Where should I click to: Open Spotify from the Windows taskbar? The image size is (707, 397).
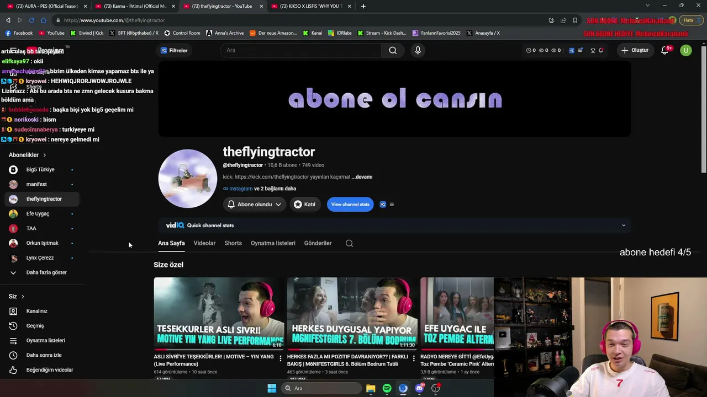pyautogui.click(x=387, y=388)
